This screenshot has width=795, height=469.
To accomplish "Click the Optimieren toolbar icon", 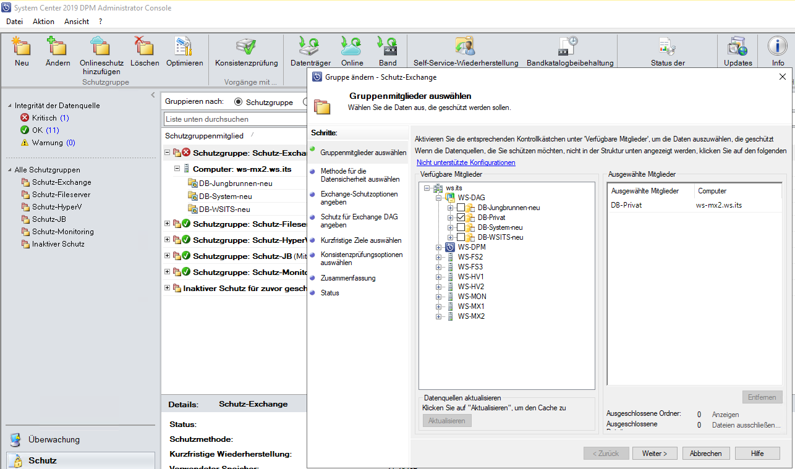I will click(184, 46).
